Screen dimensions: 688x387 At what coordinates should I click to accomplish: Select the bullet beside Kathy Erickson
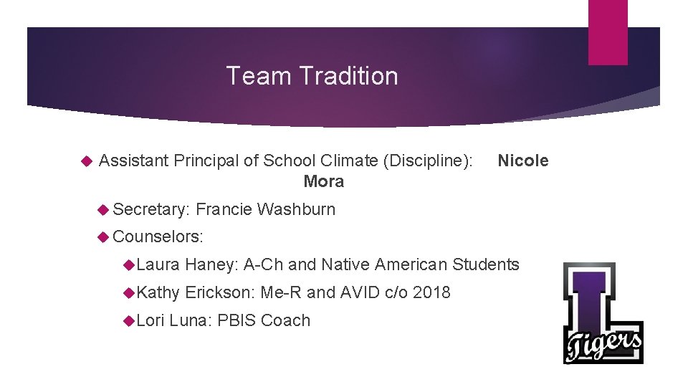129,292
